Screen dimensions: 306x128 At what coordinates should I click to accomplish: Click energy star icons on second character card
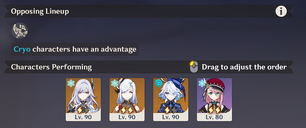[x=127, y=110]
